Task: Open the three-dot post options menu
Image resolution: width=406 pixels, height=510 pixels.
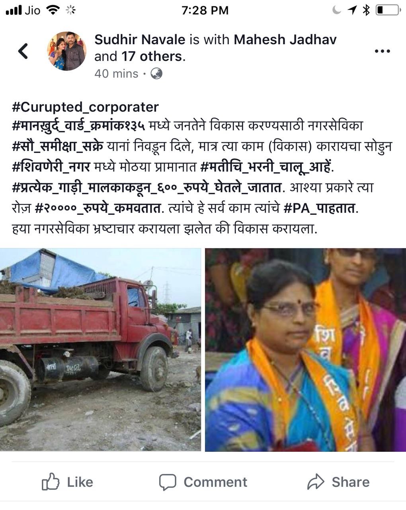Action: point(382,51)
